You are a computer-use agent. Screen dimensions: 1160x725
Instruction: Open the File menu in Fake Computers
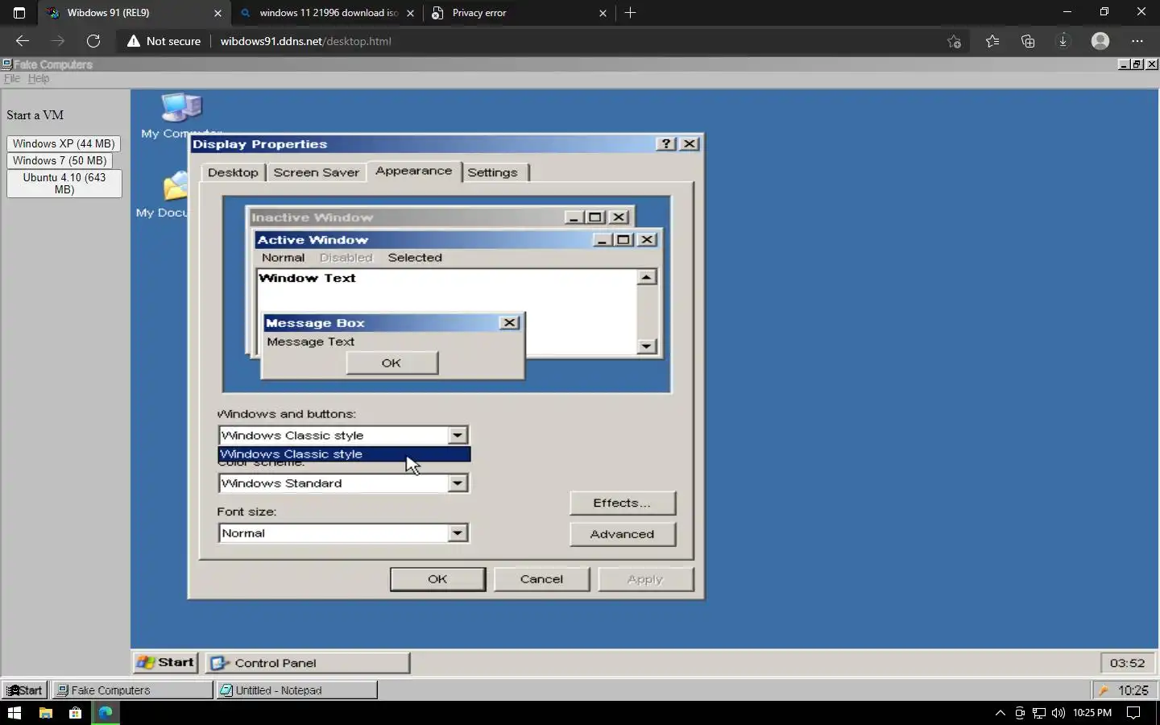11,78
